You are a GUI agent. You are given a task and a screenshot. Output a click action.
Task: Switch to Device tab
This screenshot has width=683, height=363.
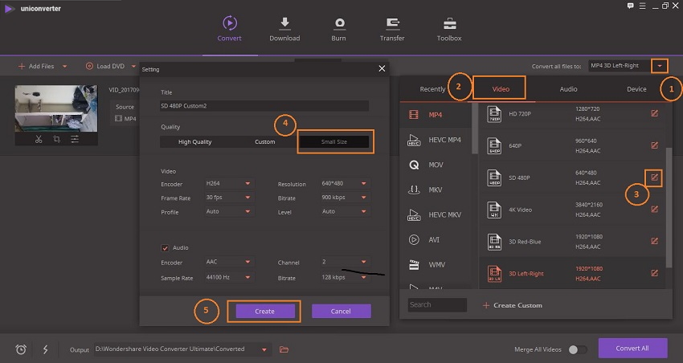[636, 89]
